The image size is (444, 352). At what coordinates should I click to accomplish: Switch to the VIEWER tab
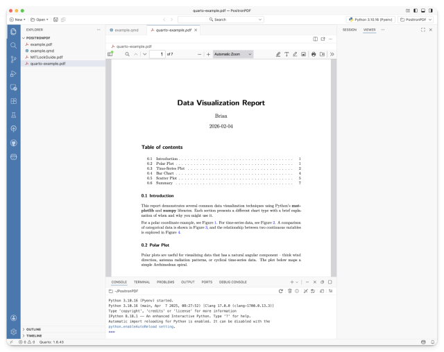point(369,30)
